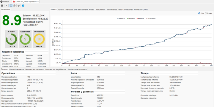Open the Tabla Correlaciones tab
214x107 pixels.
(x=125, y=10)
